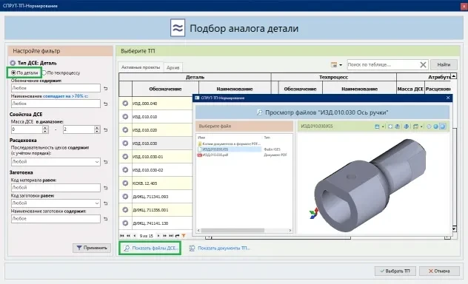Click the 'Масса ДСЕ' column header

410,89
